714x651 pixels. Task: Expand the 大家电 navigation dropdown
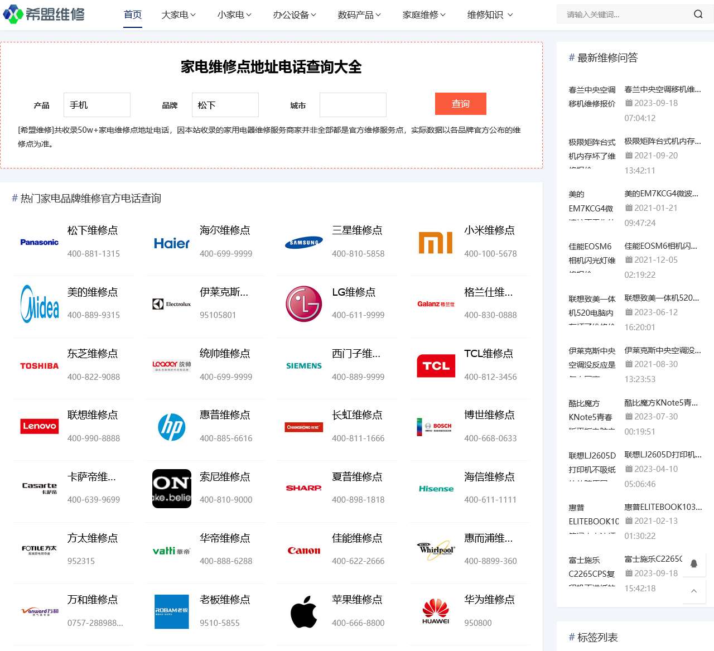pos(178,15)
